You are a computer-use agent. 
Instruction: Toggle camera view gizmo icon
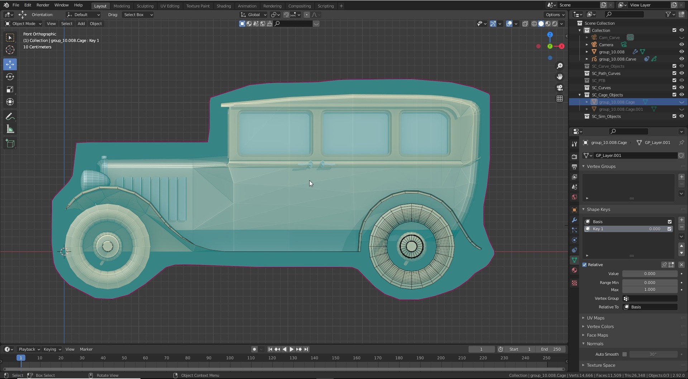pos(560,88)
